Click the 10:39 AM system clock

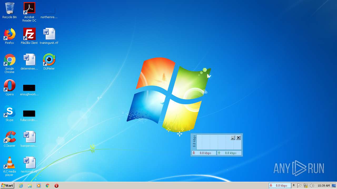[324, 186]
